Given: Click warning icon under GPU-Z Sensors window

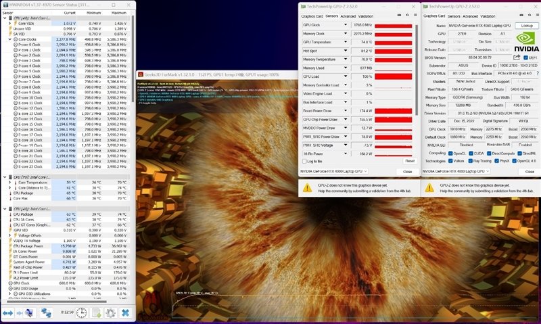Looking at the screenshot, I should [307, 187].
